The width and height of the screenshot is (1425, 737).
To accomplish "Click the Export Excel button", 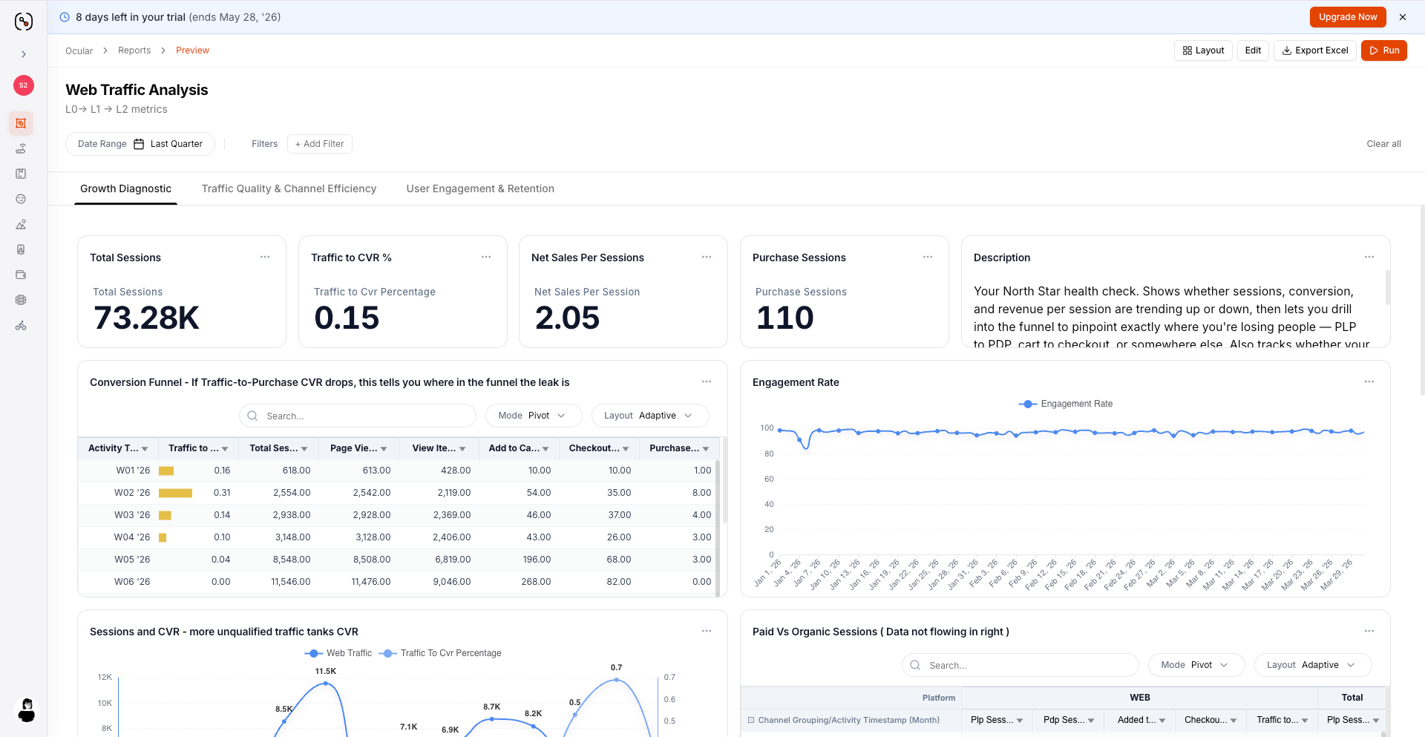I will coord(1315,50).
